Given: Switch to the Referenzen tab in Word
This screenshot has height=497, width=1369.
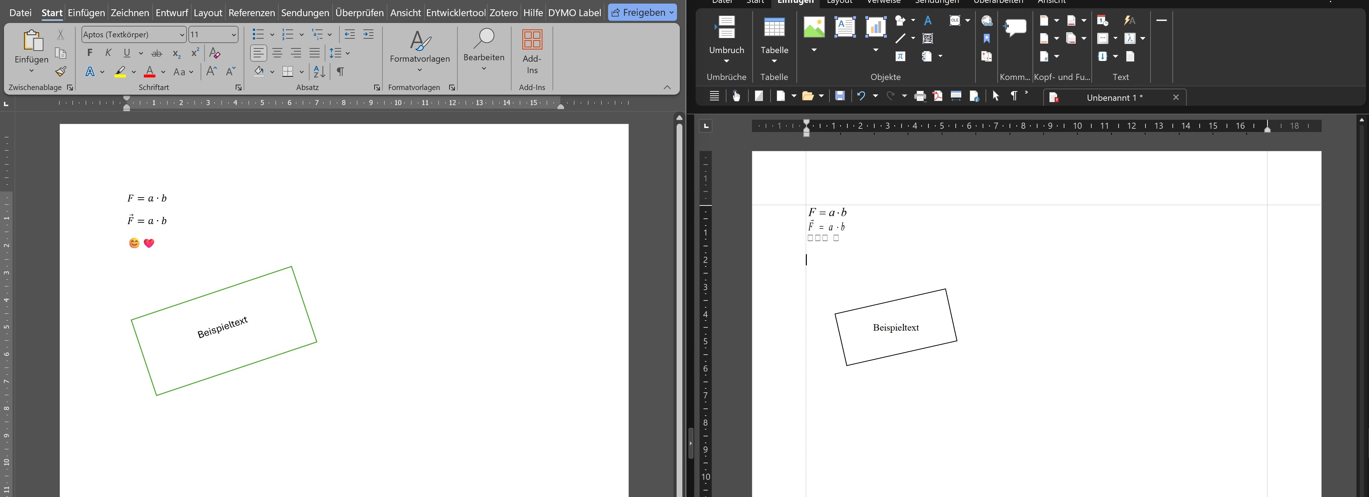Looking at the screenshot, I should click(251, 13).
